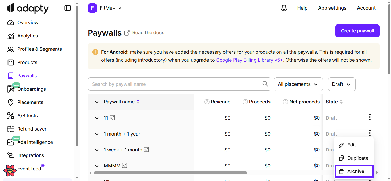Select Profiles & Segments in the sidebar

point(39,49)
